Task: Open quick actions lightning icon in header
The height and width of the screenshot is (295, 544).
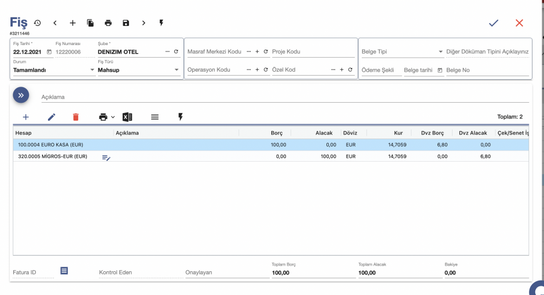Action: point(161,23)
